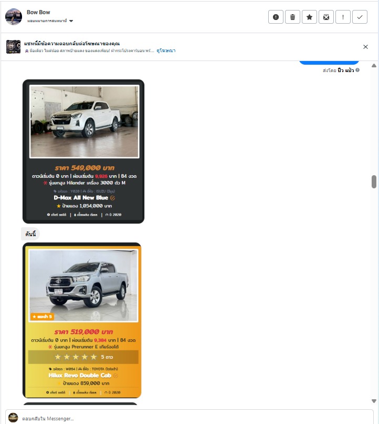Open the conversation assignment dropdown under Bow Bow
The width and height of the screenshot is (379, 424).
[x=50, y=21]
